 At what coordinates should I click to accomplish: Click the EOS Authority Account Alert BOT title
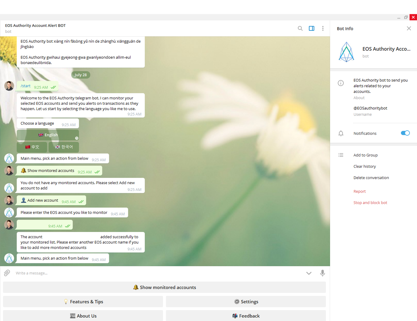tap(35, 25)
